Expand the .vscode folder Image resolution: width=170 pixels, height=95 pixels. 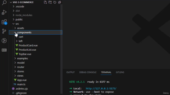[14, 6]
